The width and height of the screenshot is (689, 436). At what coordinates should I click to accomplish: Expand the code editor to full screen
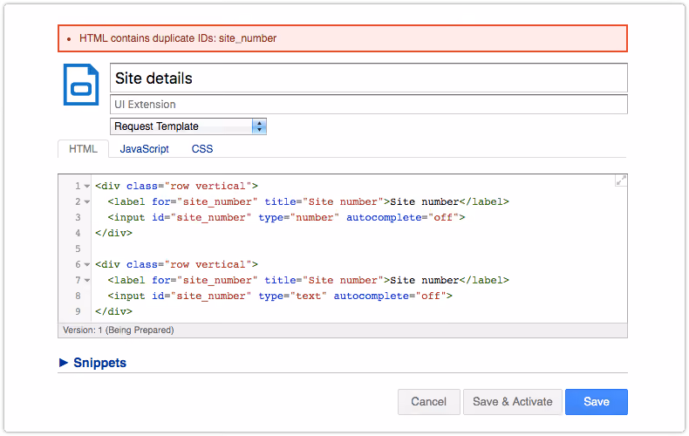coord(621,181)
